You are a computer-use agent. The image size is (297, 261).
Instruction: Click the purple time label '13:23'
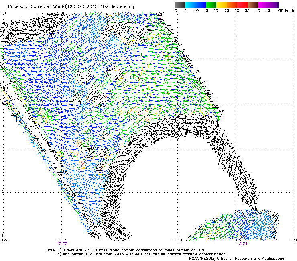click(62, 244)
